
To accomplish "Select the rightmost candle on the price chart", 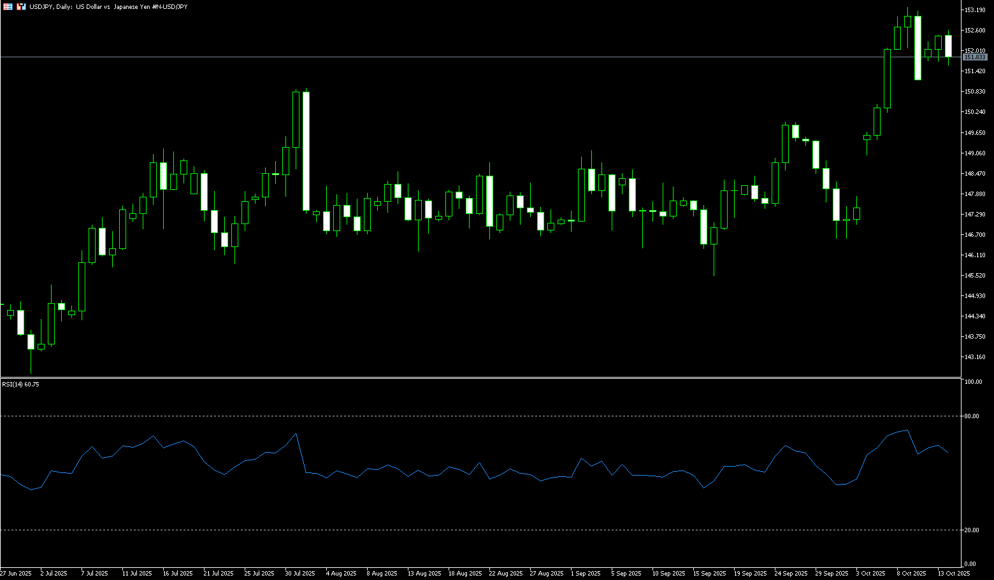I will click(x=948, y=46).
